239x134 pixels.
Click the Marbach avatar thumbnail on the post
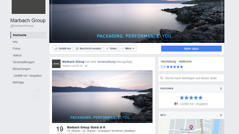pyautogui.click(x=56, y=64)
